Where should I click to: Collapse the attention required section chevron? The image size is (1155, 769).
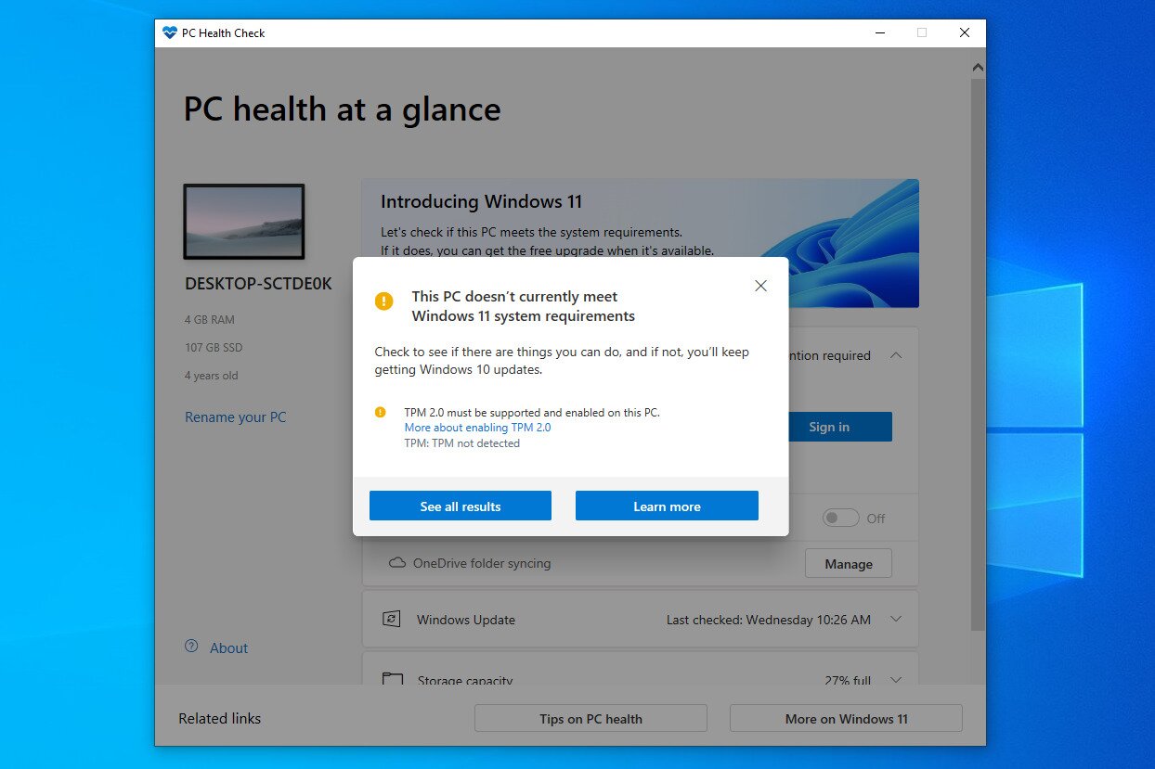[x=896, y=354]
